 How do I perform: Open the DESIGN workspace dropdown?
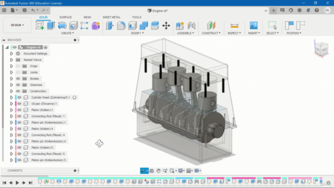(x=17, y=25)
